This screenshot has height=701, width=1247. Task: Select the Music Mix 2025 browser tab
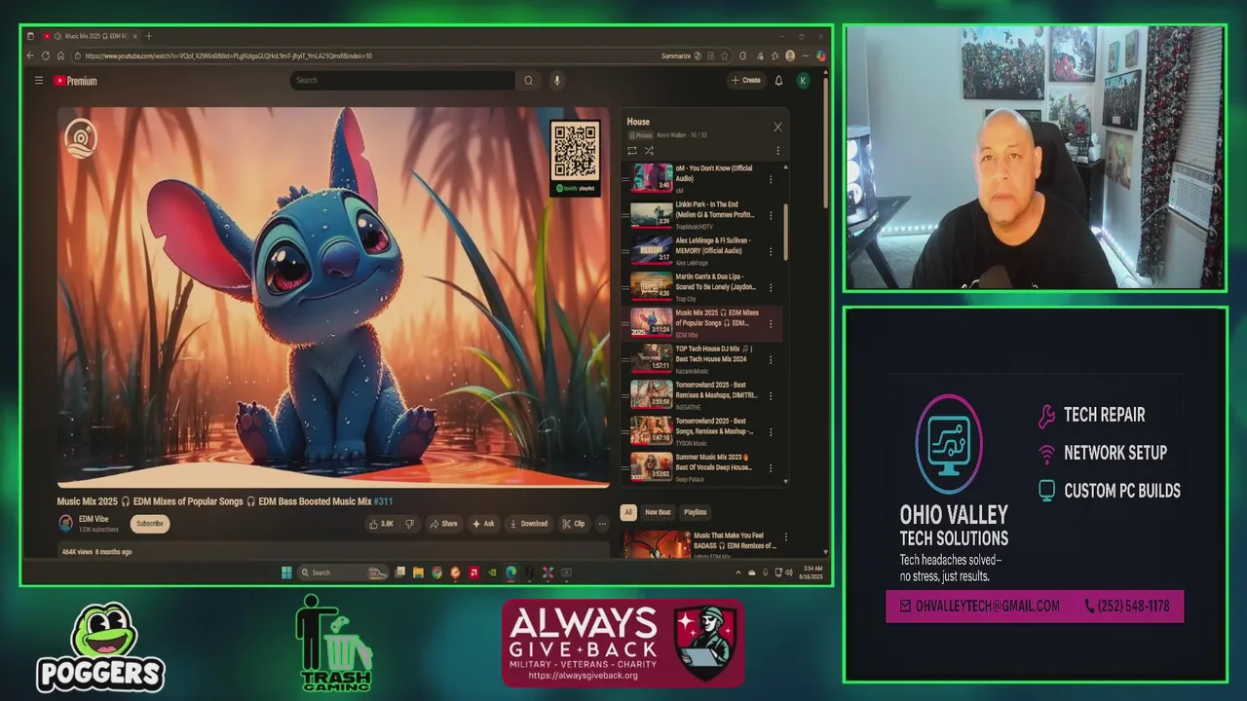(91, 36)
